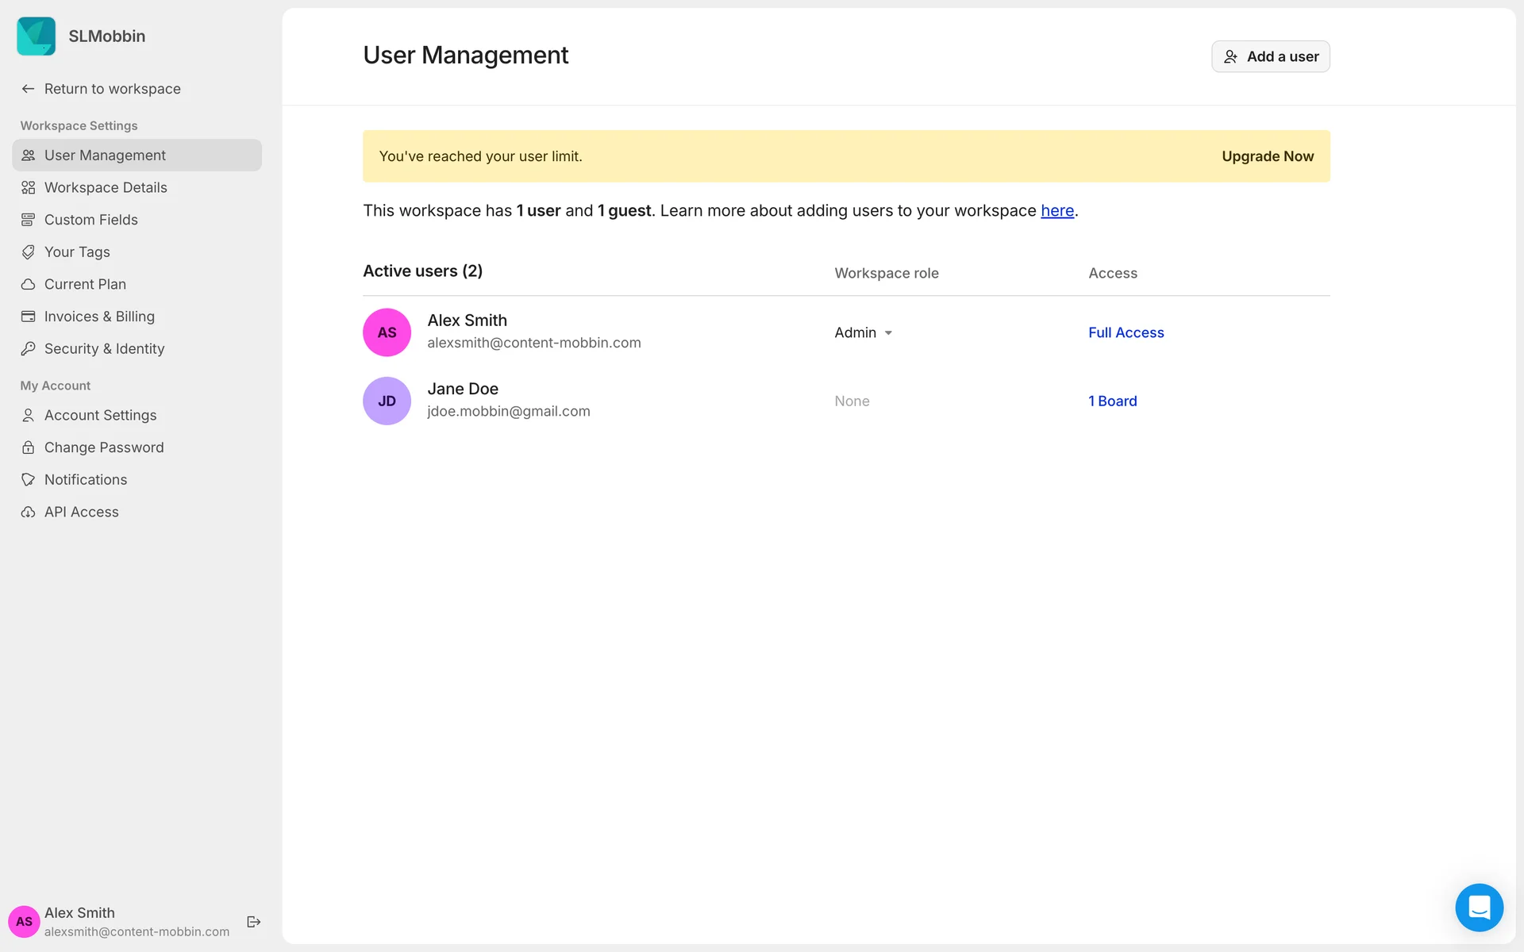Click the log out icon beside Alex Smith
1524x952 pixels.
click(x=254, y=921)
